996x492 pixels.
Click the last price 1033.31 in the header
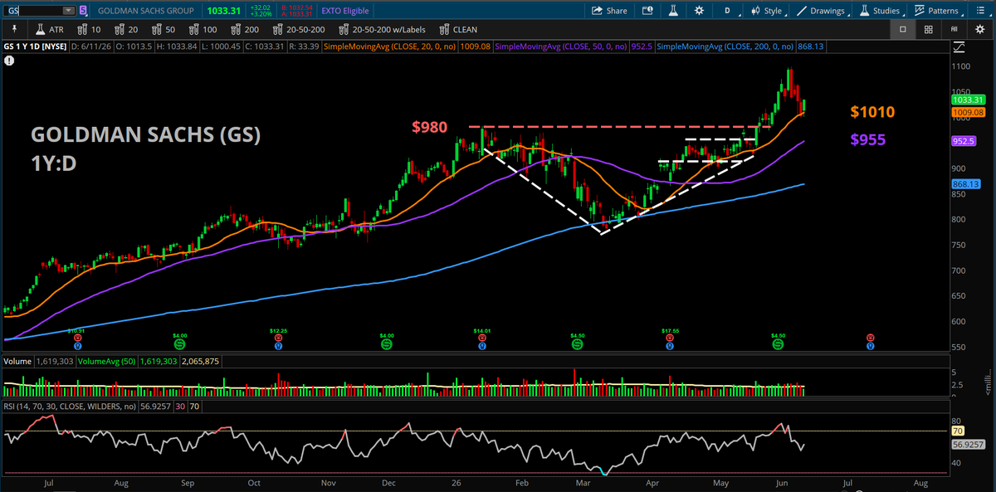click(x=224, y=11)
